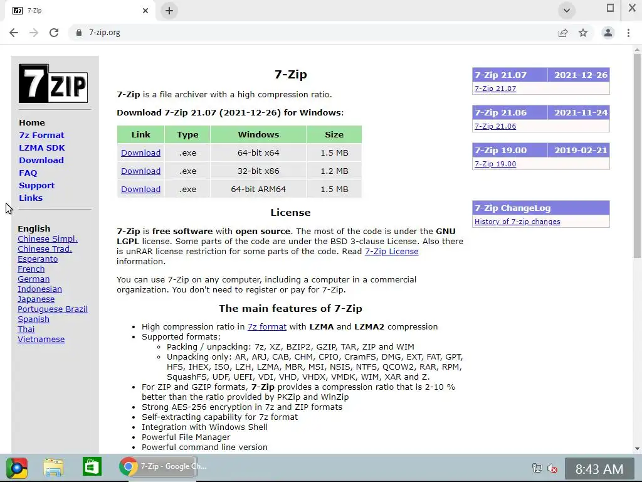Open the LZMA SDK sidebar link

tap(42, 148)
